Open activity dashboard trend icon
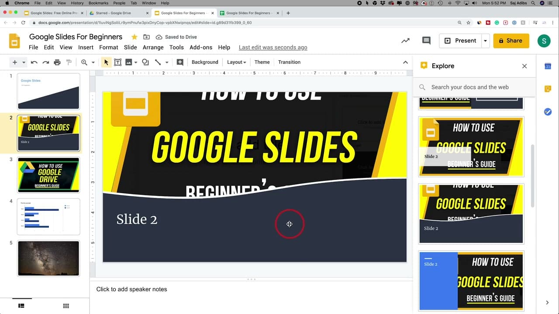The height and width of the screenshot is (314, 559). point(406,41)
